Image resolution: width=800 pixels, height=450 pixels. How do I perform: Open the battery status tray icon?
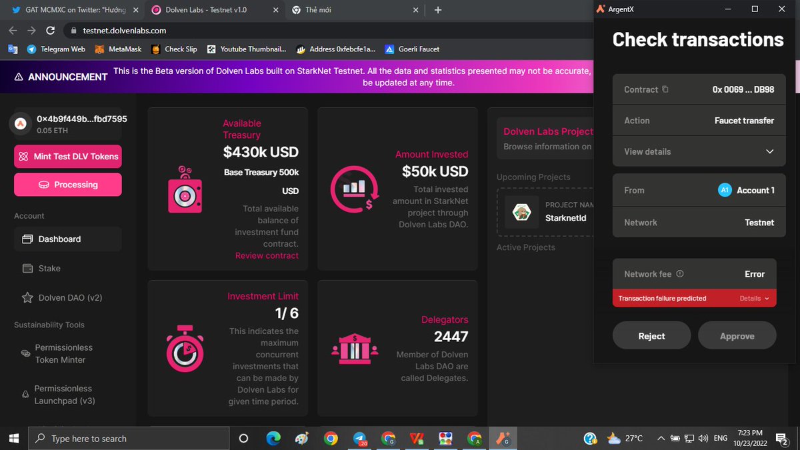pyautogui.click(x=675, y=438)
